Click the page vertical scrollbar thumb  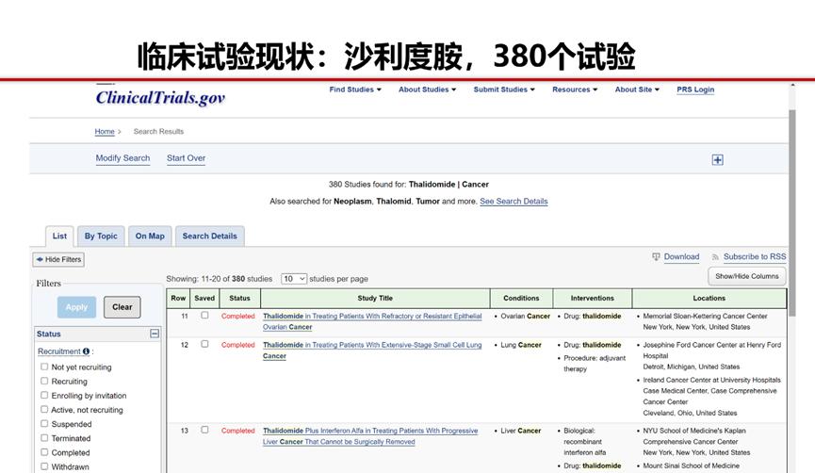pos(792,212)
